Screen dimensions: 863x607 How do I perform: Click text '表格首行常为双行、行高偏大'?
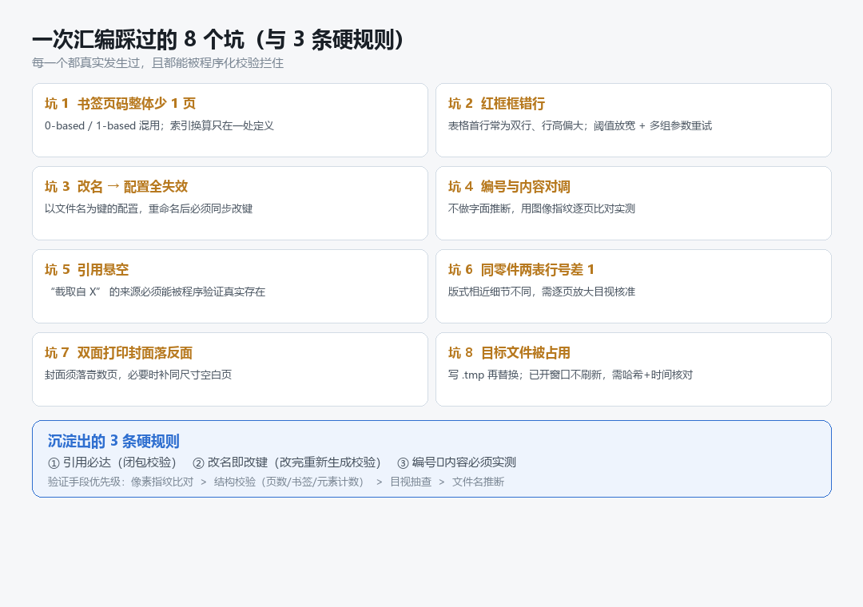[x=517, y=125]
